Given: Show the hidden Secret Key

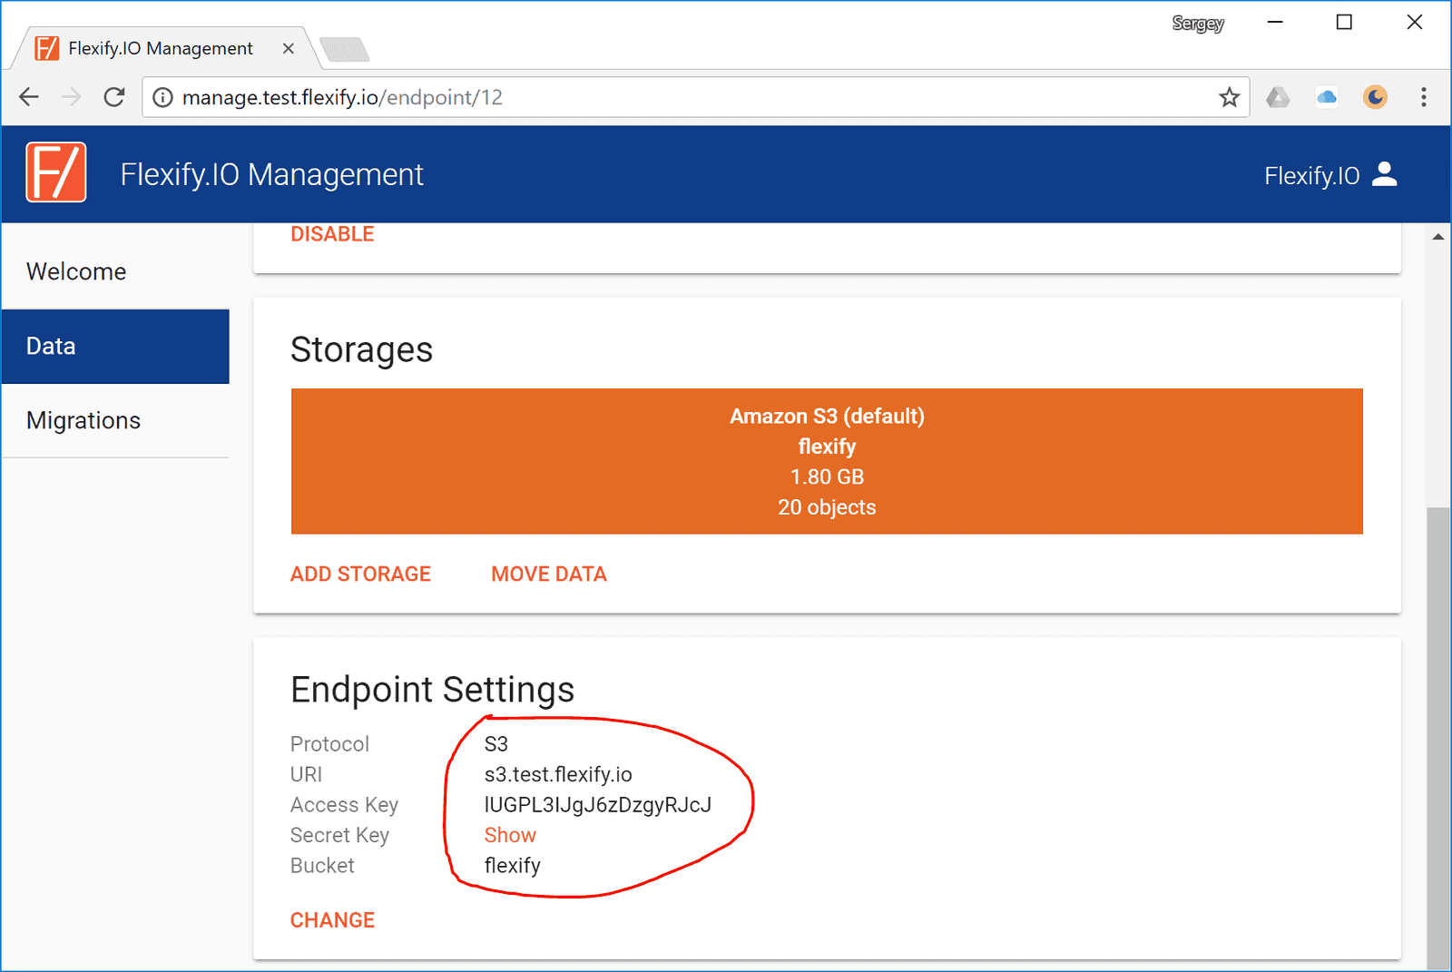Looking at the screenshot, I should pos(510,835).
